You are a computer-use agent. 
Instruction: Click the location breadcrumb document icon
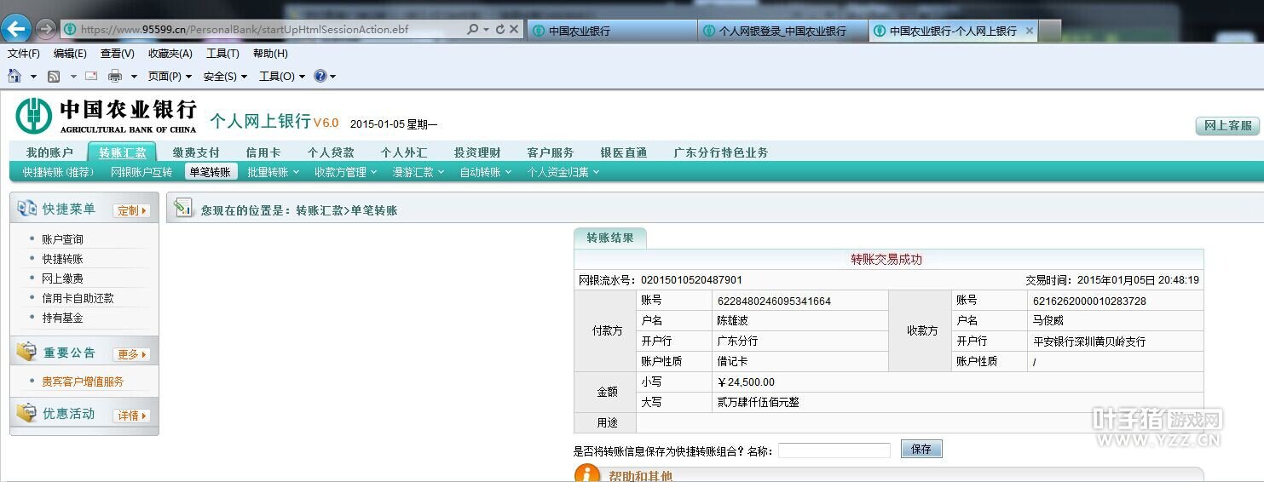pos(183,208)
